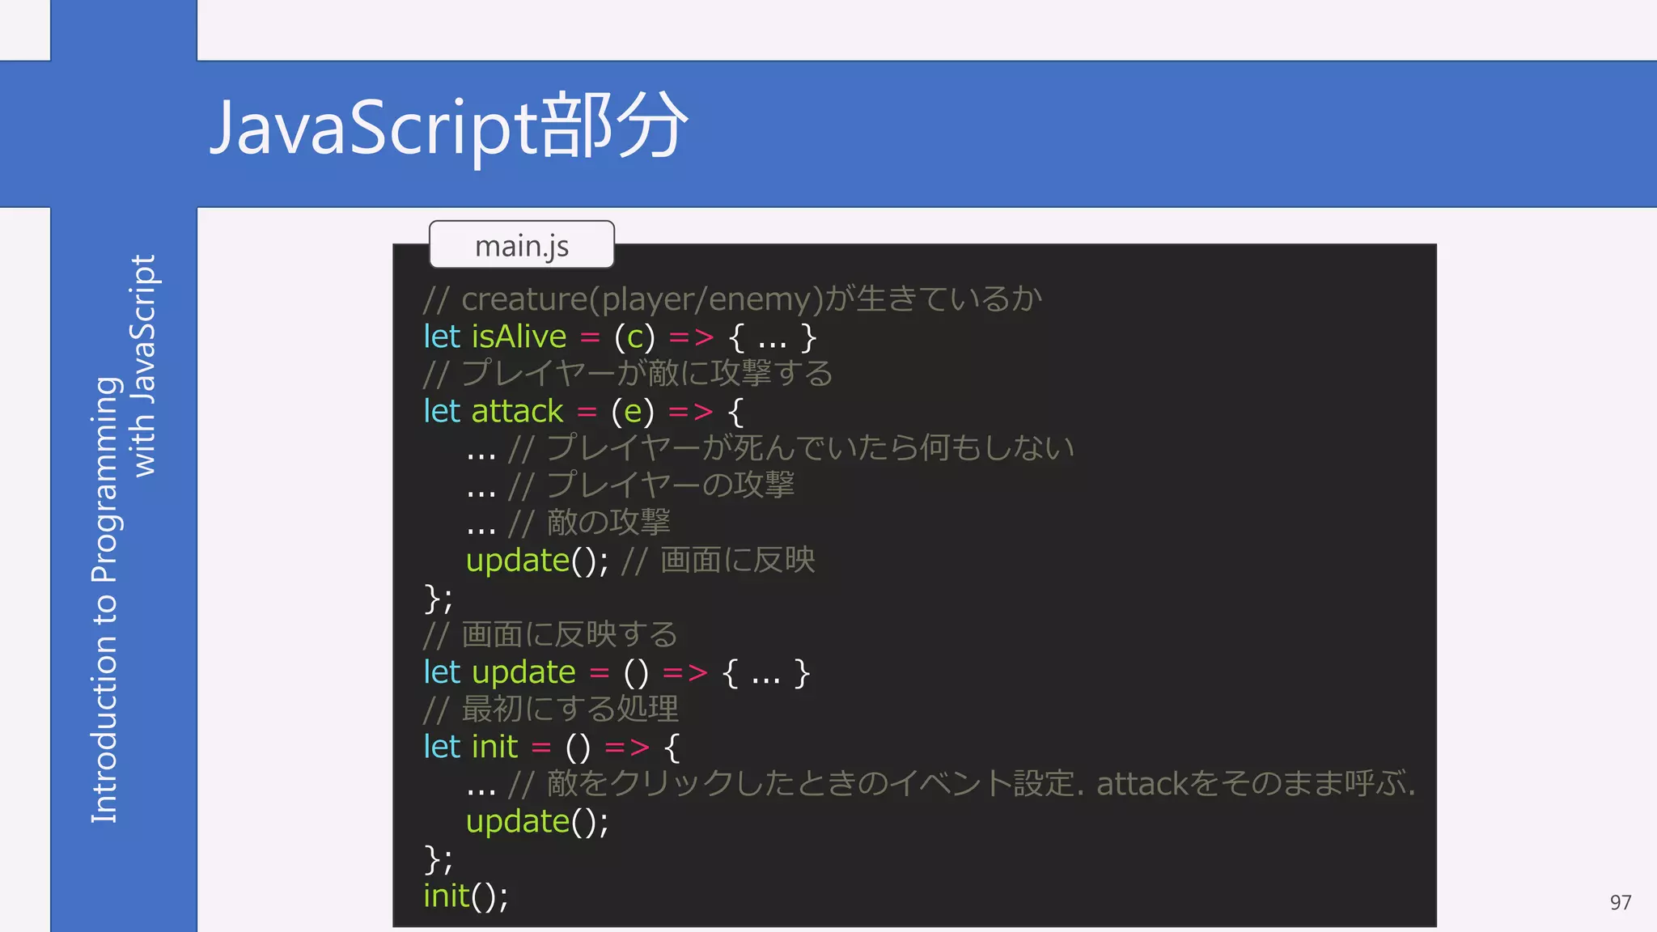Click the comment '敵の攻撃' line
The width and height of the screenshot is (1657, 932).
coord(569,523)
